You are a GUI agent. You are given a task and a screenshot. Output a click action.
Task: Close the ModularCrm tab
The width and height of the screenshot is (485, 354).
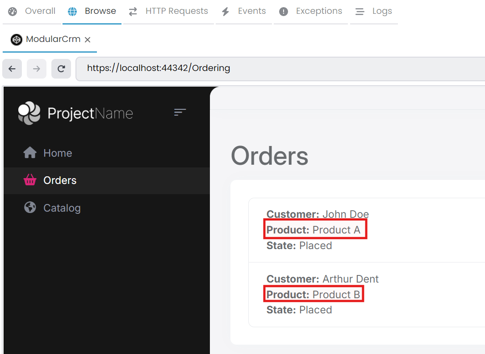click(88, 40)
